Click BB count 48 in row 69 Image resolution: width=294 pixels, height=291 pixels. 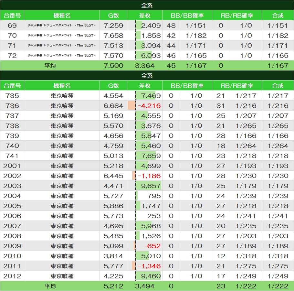click(171, 26)
